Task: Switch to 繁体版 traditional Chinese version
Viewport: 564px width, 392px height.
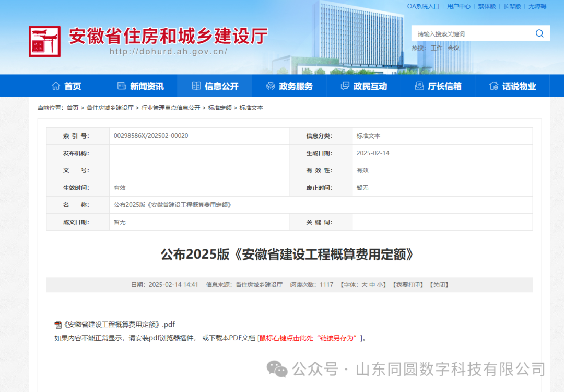Action: [x=487, y=6]
